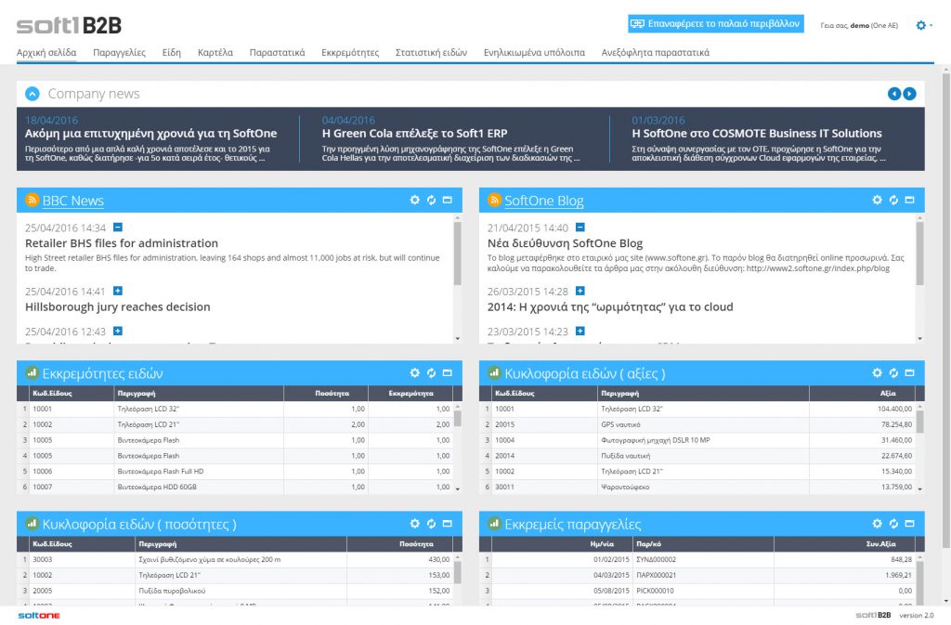
Task: Minimize the Κυκλοφορία ειδών ( ποσότητες ) panel
Action: tap(448, 523)
